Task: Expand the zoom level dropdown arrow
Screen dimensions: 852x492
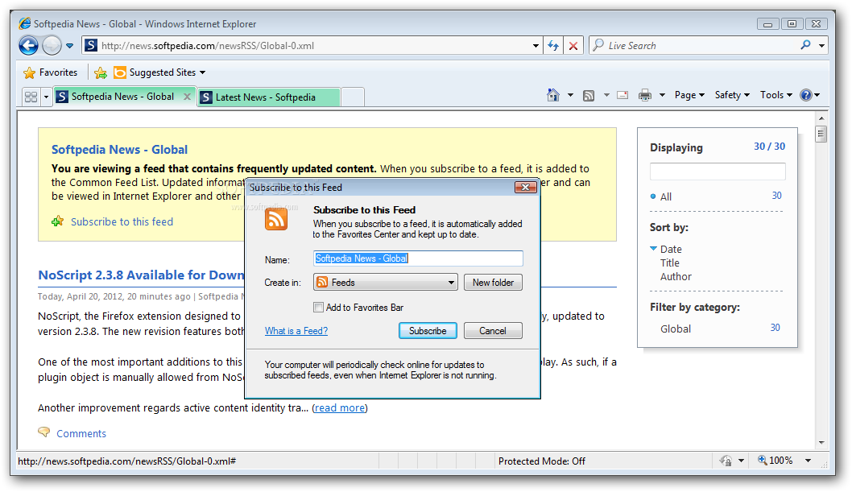Action: pos(808,461)
